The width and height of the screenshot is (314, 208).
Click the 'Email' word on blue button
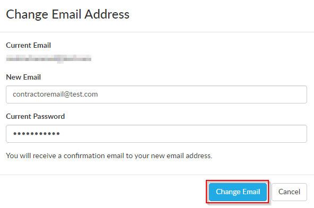(x=251, y=192)
